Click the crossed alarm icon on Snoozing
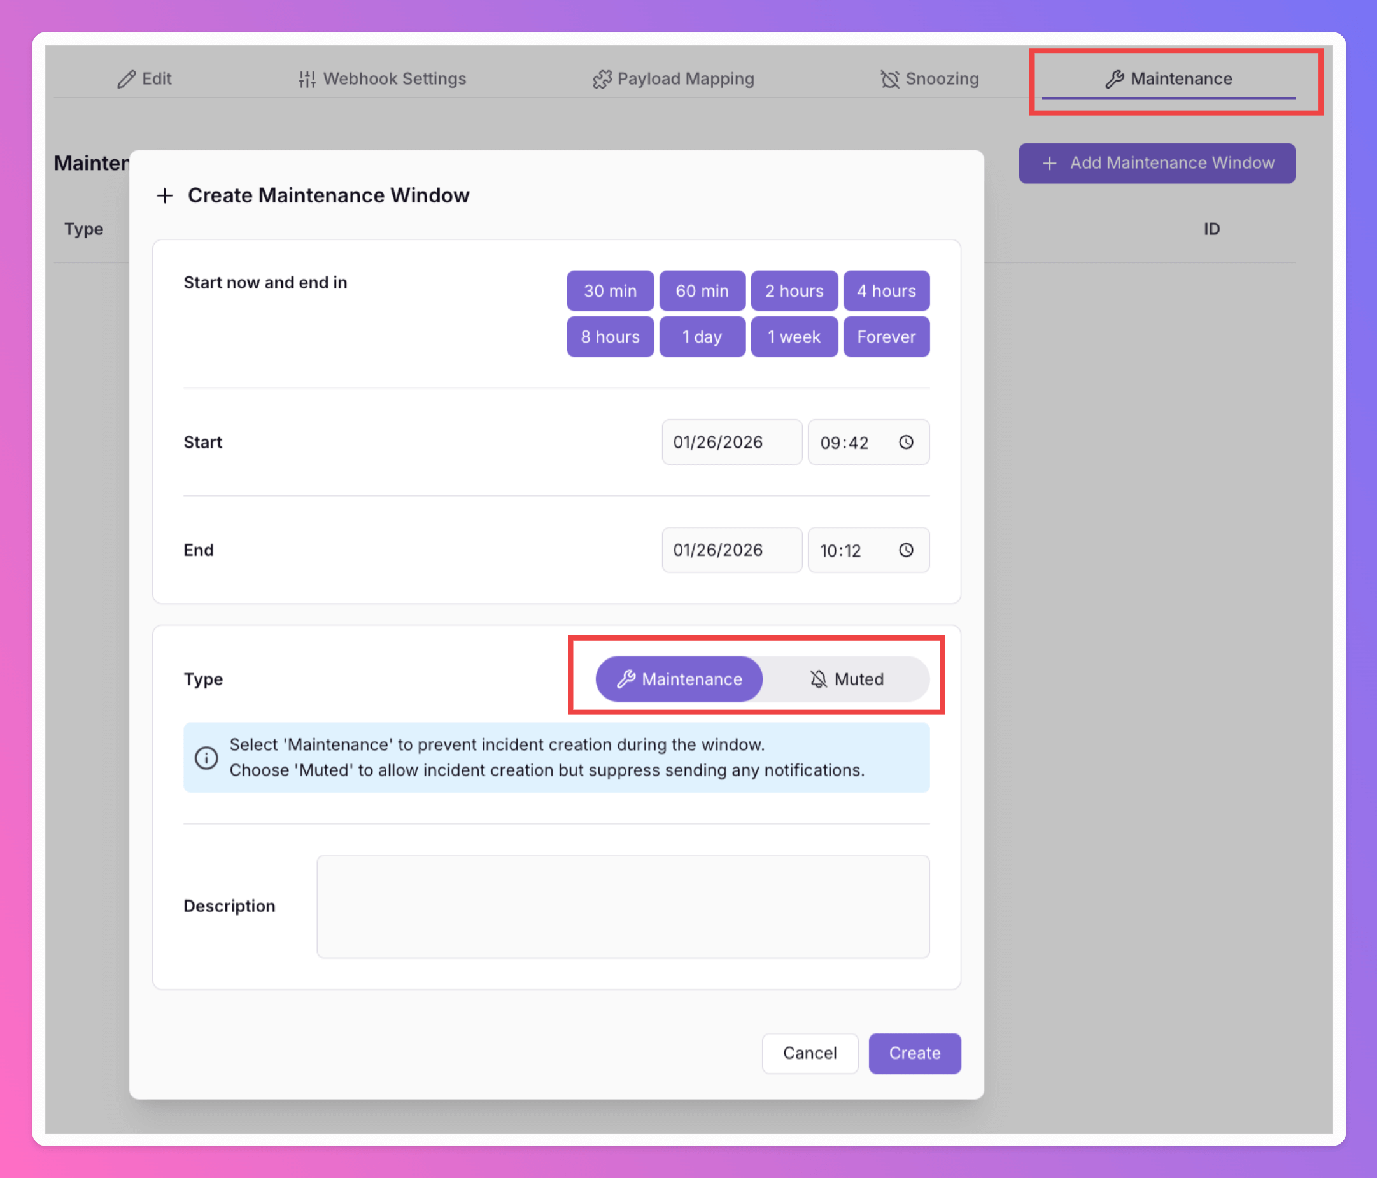 point(889,79)
